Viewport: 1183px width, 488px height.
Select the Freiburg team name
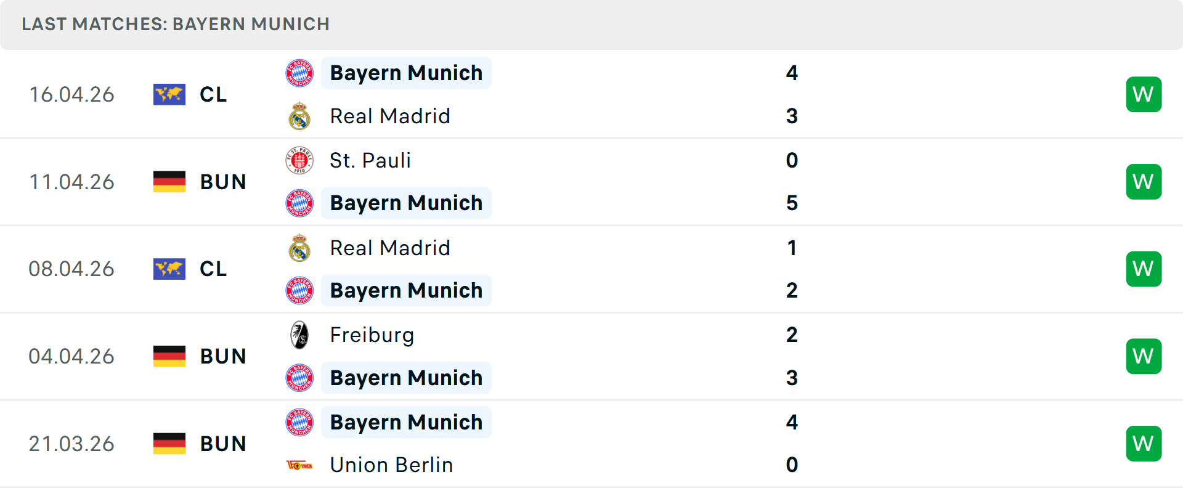[x=372, y=335]
